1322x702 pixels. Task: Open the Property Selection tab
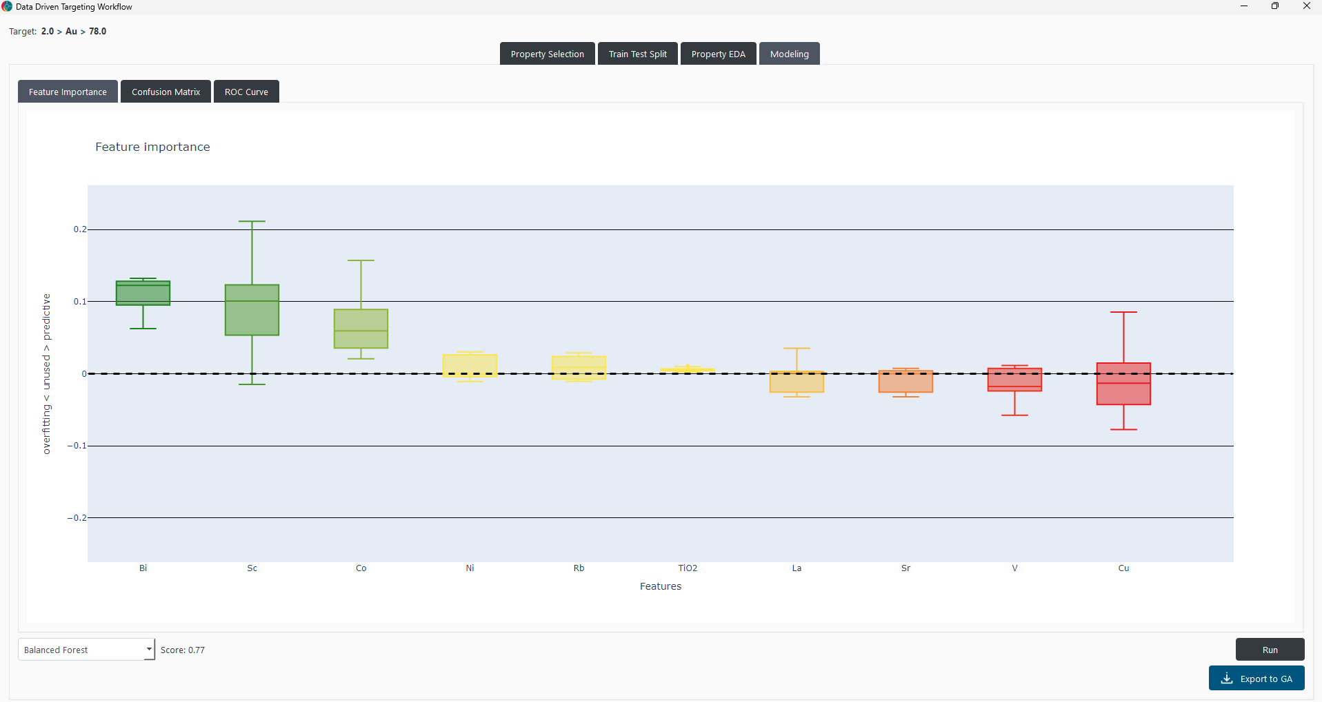pos(547,54)
